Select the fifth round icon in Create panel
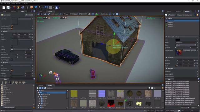Viewport: 200px width, 112px height. tap(17, 82)
